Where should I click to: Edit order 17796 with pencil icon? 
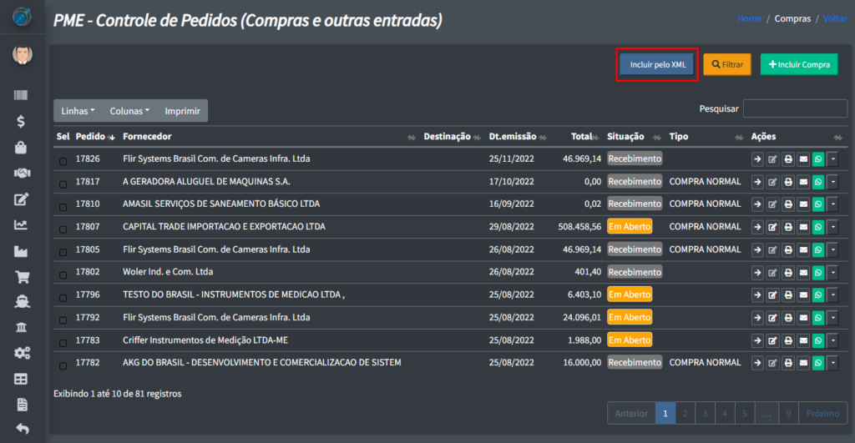coord(772,295)
